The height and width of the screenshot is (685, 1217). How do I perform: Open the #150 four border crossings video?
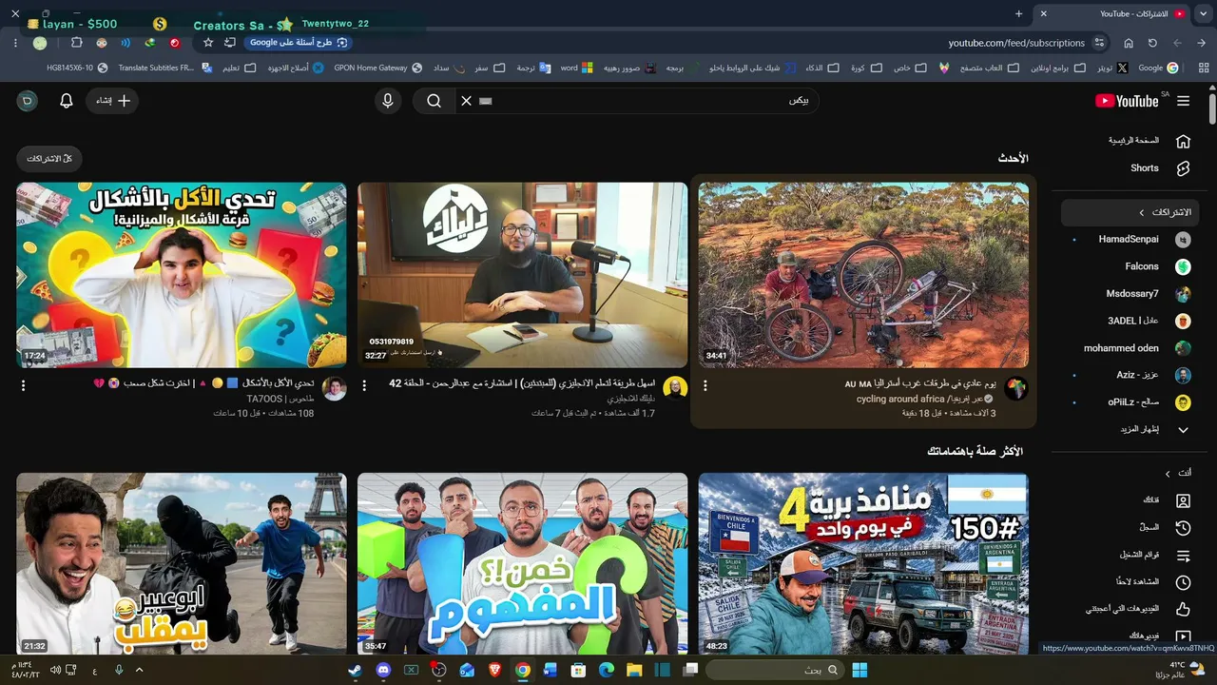click(x=863, y=564)
